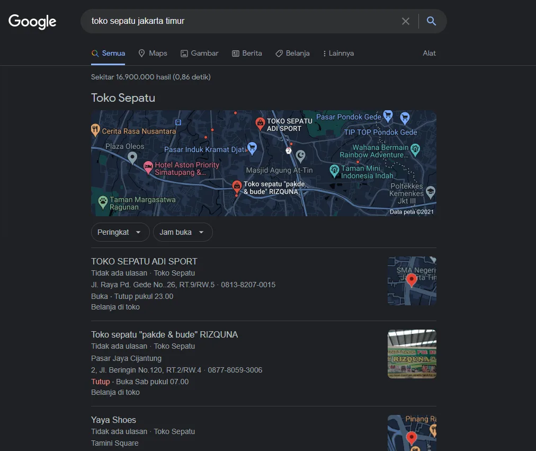Click the Pasar Induk Kramat Djati shopping pin
This screenshot has width=536, height=451.
(x=252, y=148)
